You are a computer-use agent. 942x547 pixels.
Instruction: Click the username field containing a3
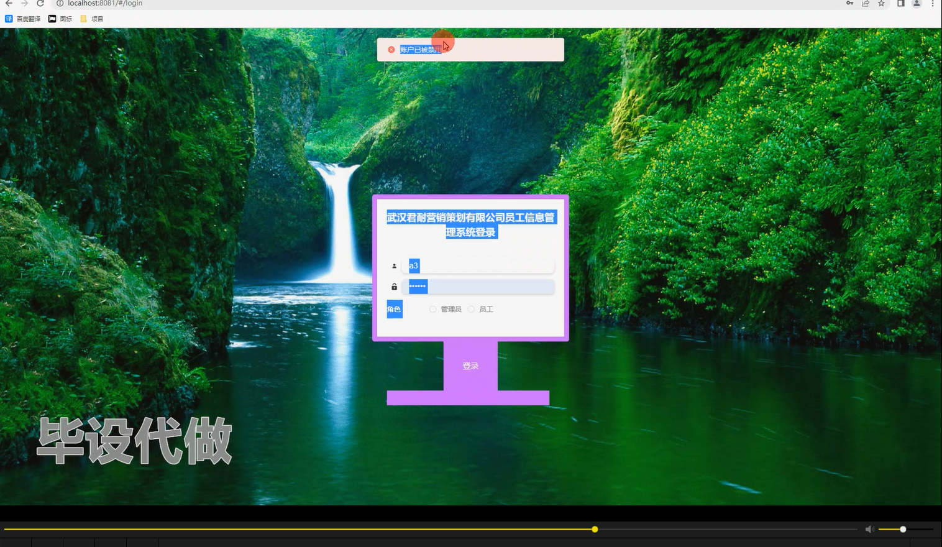pos(478,266)
